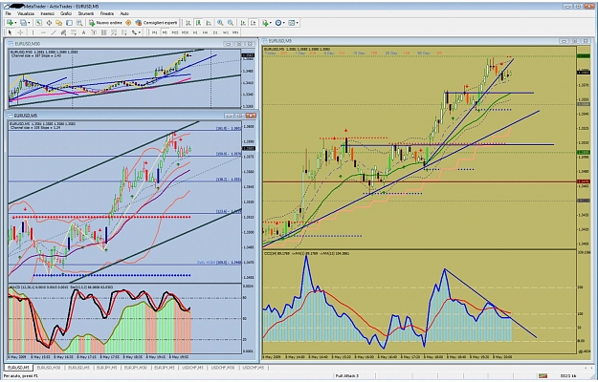Toggle the Terminal panel icon

pyautogui.click(x=69, y=23)
